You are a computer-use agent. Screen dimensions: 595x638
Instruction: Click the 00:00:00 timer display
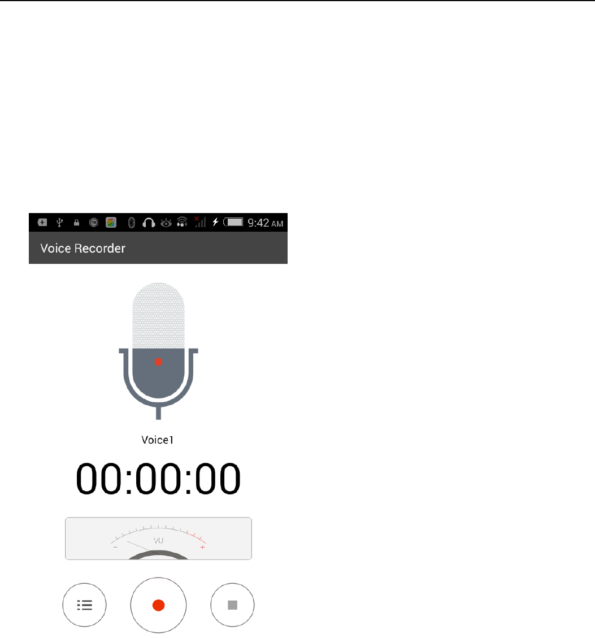[x=158, y=479]
